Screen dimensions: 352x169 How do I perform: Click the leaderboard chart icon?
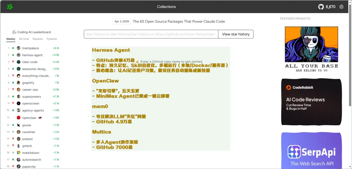tap(14, 32)
